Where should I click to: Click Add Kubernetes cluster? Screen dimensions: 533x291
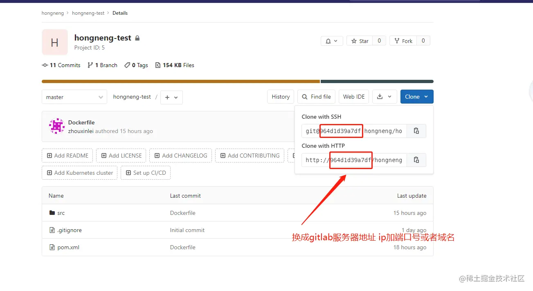(x=79, y=173)
